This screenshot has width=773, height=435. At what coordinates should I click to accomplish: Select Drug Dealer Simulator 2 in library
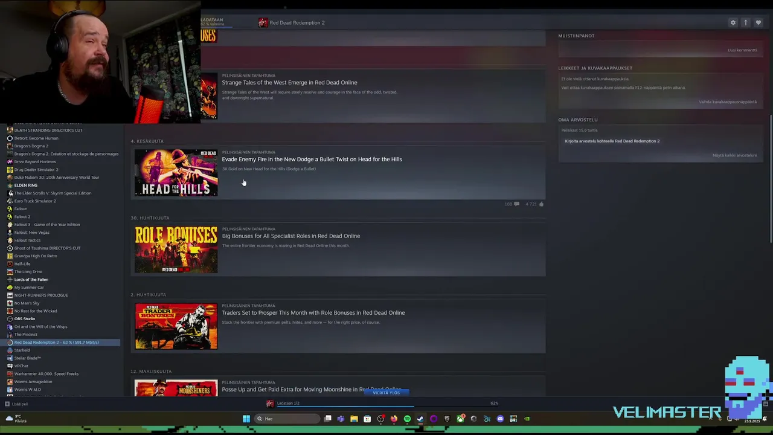point(36,170)
